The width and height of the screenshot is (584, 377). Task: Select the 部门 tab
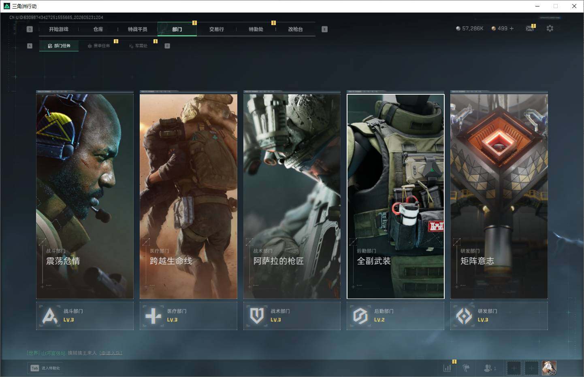pos(177,29)
